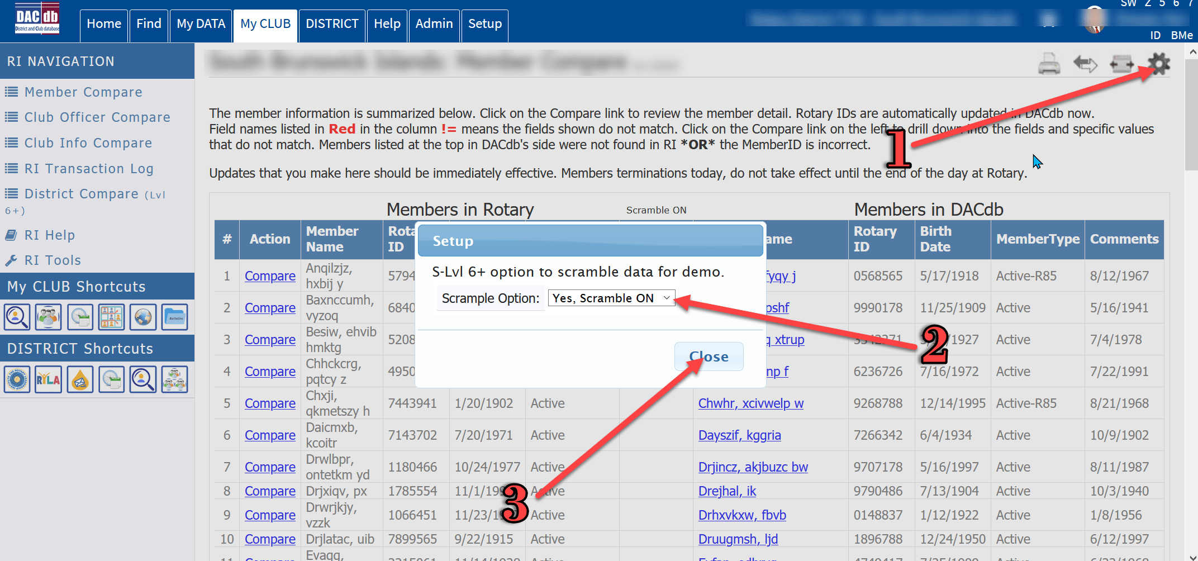Open the Scramble Option dropdown
Viewport: 1198px width, 561px height.
(x=611, y=298)
